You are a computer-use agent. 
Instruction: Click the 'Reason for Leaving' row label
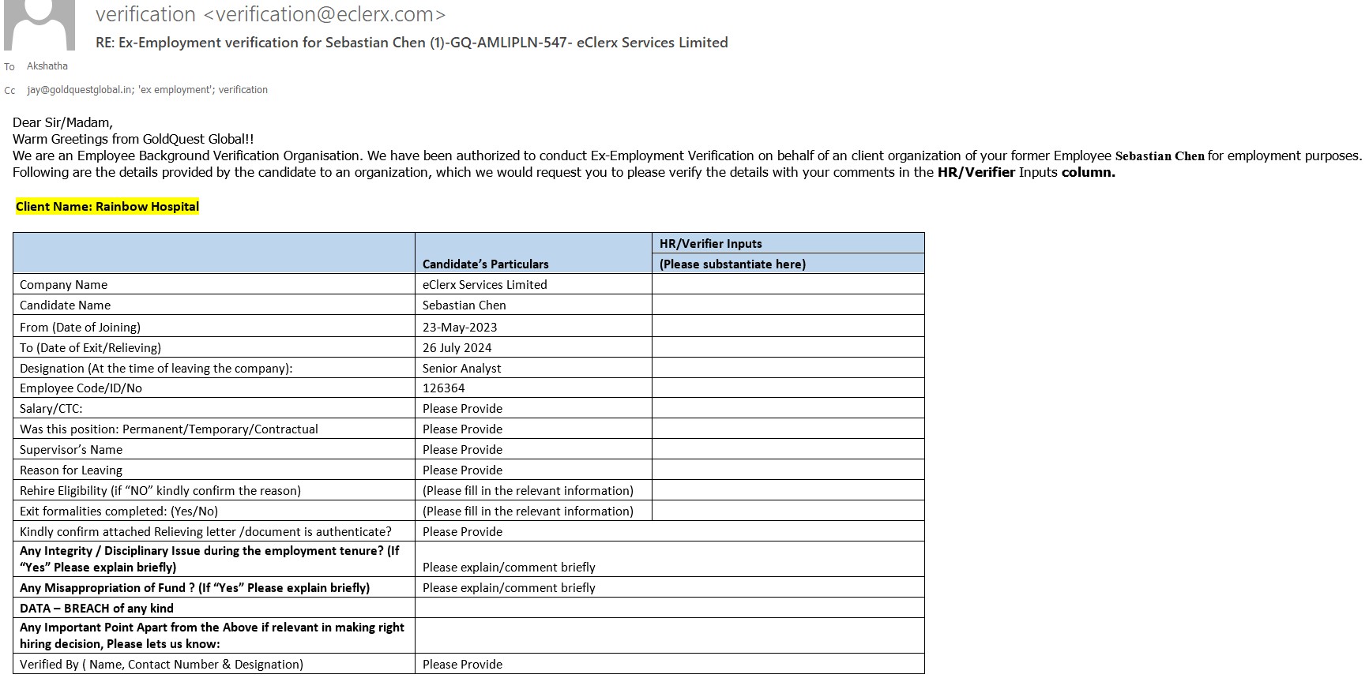click(x=71, y=470)
